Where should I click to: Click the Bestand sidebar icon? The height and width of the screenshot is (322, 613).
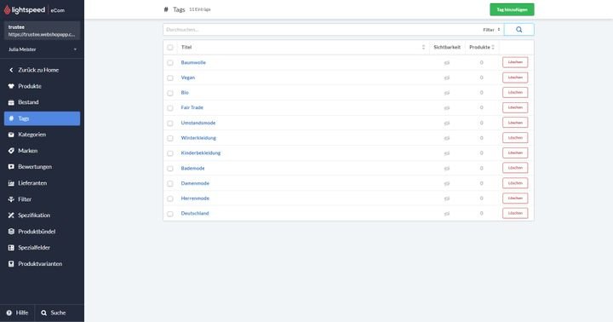point(11,102)
